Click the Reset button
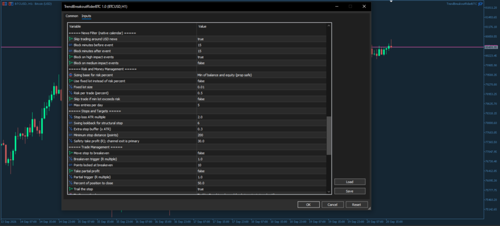The width and height of the screenshot is (500, 226). click(x=357, y=205)
